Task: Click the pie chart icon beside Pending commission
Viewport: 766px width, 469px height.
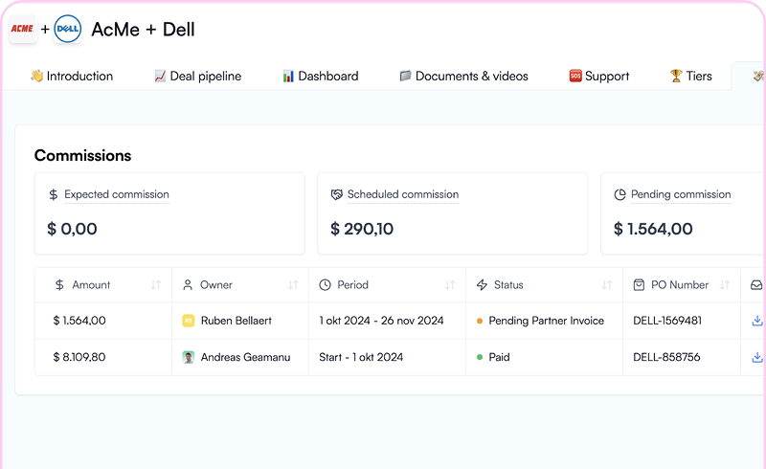Action: click(620, 194)
